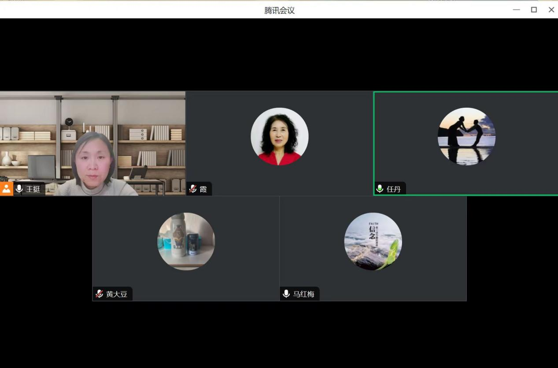Select the 马红梅 name label

[x=304, y=294]
